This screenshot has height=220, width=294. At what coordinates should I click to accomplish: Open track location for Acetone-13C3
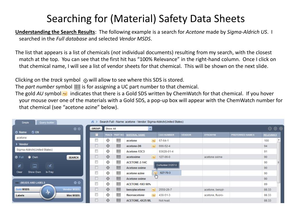point(108,151)
